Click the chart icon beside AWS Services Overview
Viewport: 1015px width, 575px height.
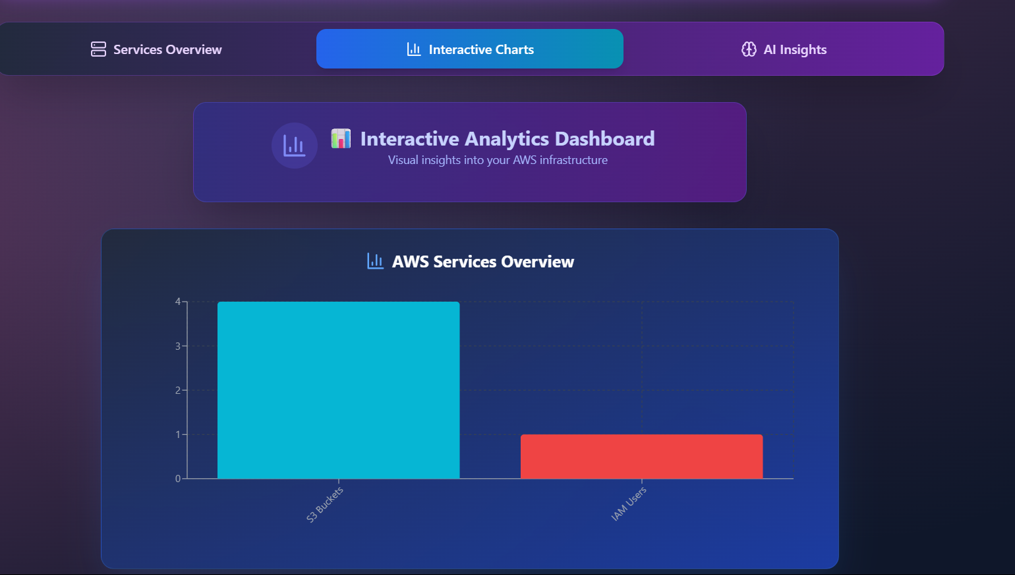(375, 261)
